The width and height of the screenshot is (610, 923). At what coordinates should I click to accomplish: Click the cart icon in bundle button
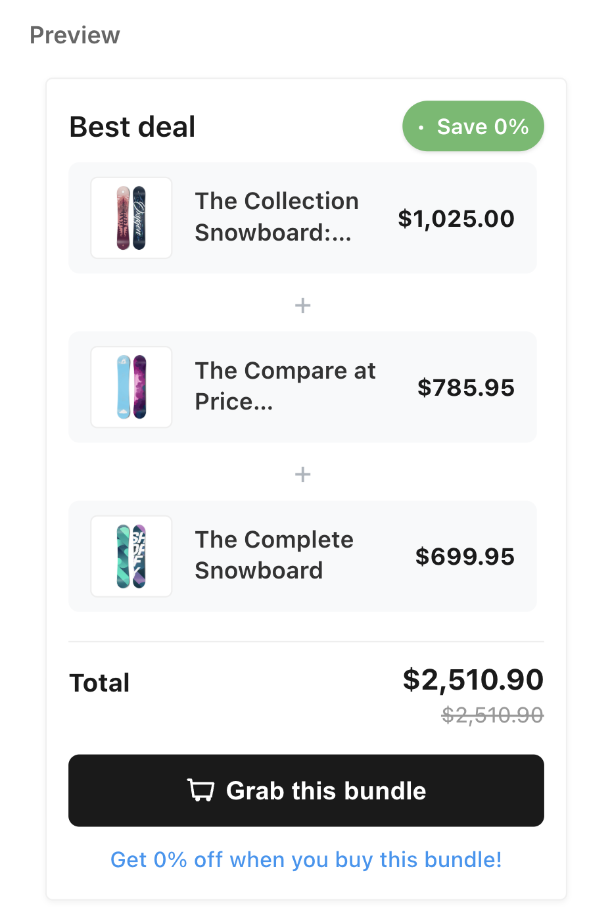(x=201, y=790)
